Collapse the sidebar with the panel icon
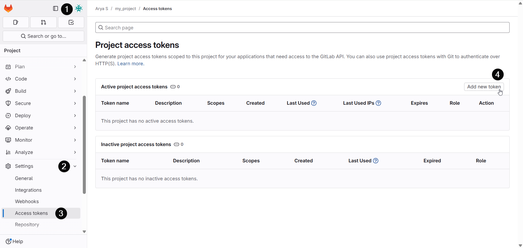Viewport: 523px width, 248px height. click(55, 8)
